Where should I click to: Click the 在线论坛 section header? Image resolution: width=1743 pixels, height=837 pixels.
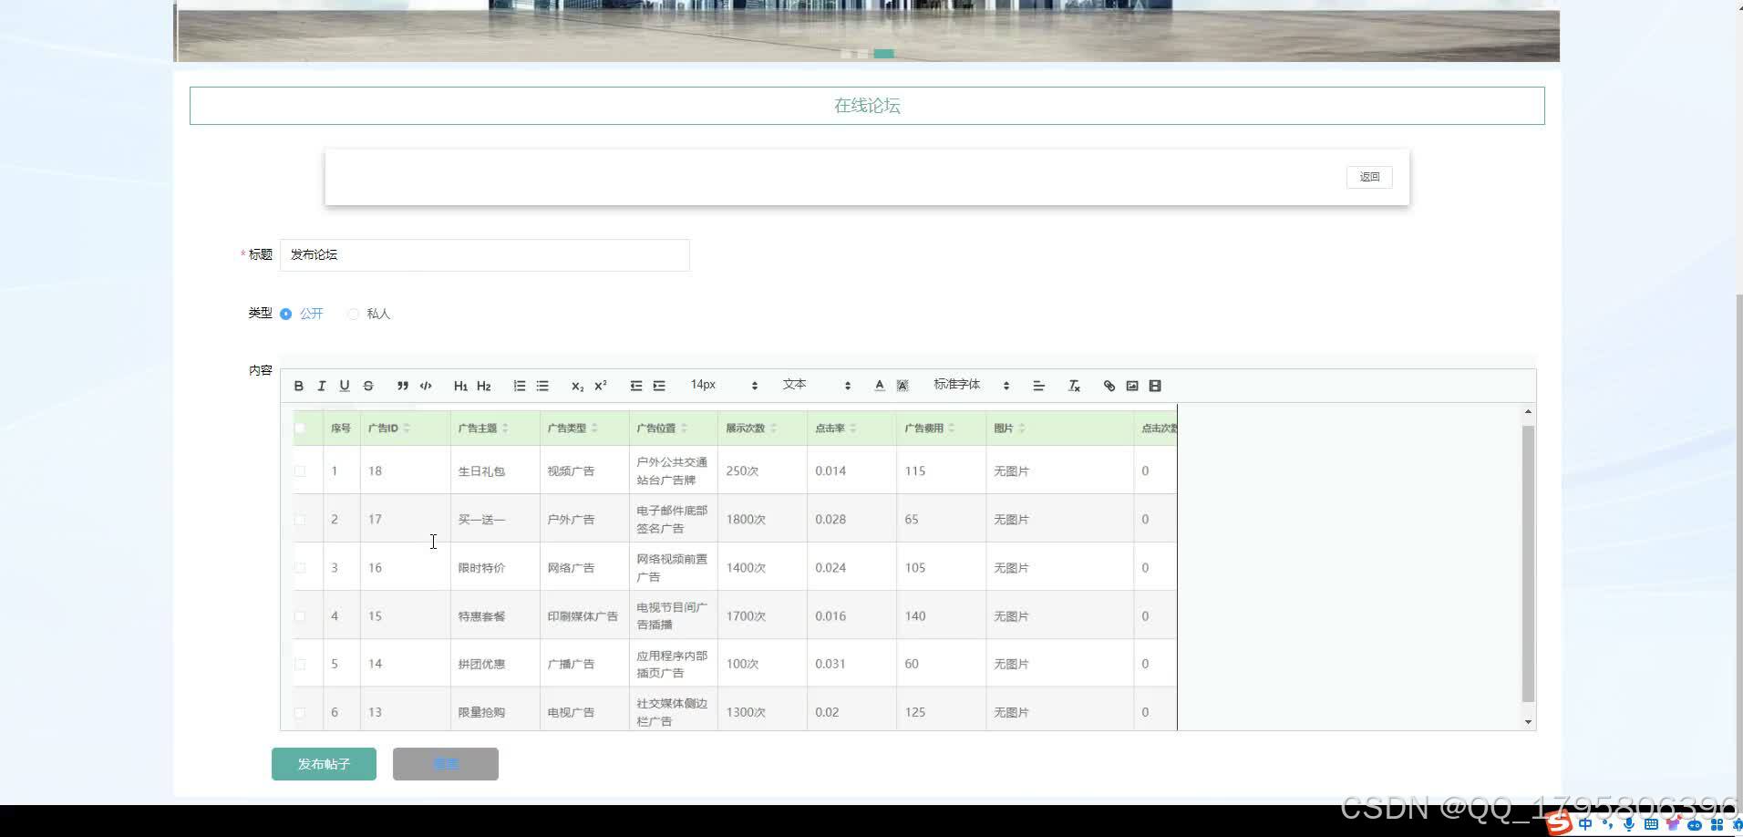coord(867,106)
